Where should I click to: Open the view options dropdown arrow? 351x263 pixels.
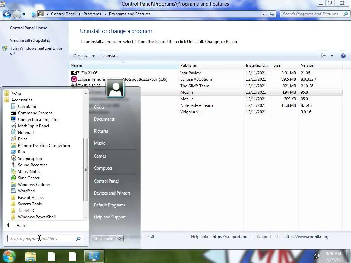click(332, 56)
